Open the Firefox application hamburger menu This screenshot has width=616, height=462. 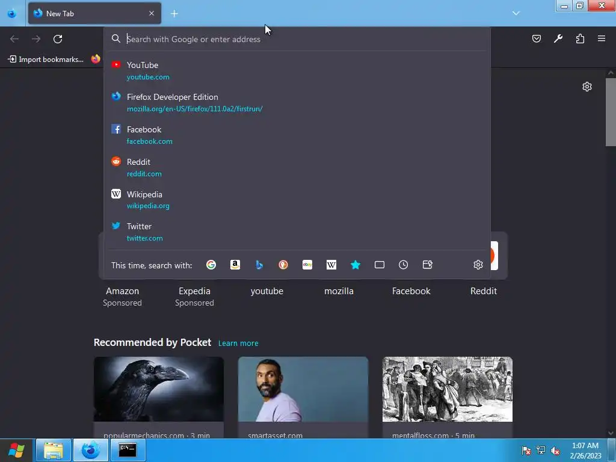point(602,38)
